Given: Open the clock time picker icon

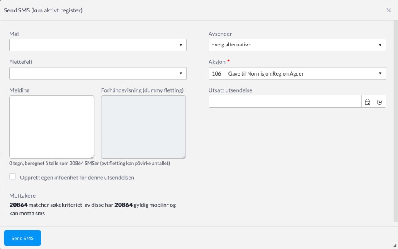Looking at the screenshot, I should click(379, 102).
